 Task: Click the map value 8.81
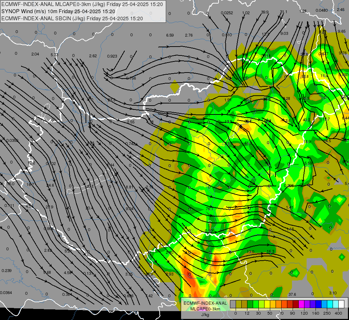click(x=129, y=187)
